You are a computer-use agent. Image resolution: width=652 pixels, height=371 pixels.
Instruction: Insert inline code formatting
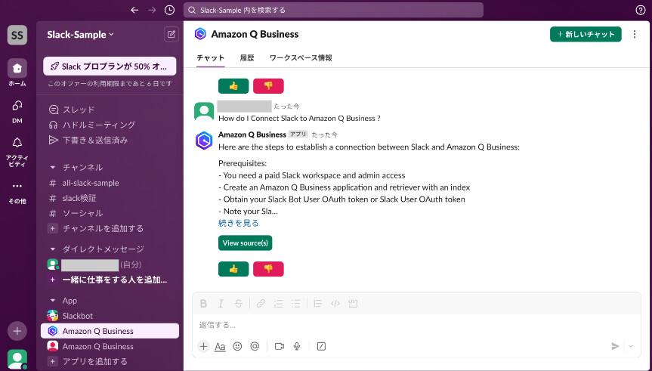[x=335, y=304]
